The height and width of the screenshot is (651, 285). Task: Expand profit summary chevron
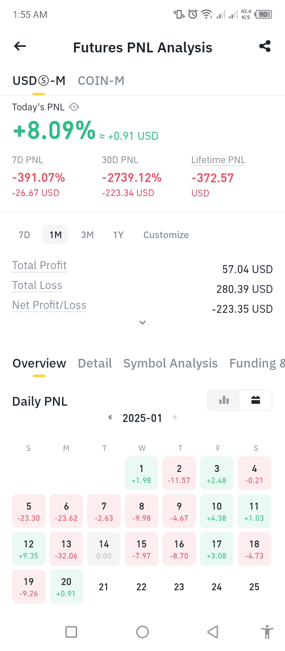[142, 322]
